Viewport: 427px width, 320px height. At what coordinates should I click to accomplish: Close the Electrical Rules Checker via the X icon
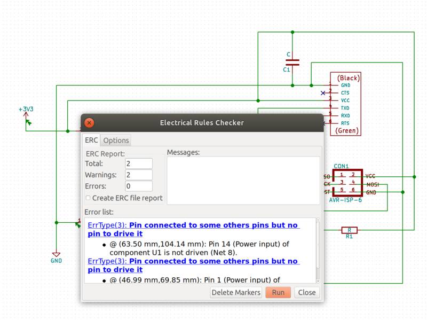click(89, 123)
